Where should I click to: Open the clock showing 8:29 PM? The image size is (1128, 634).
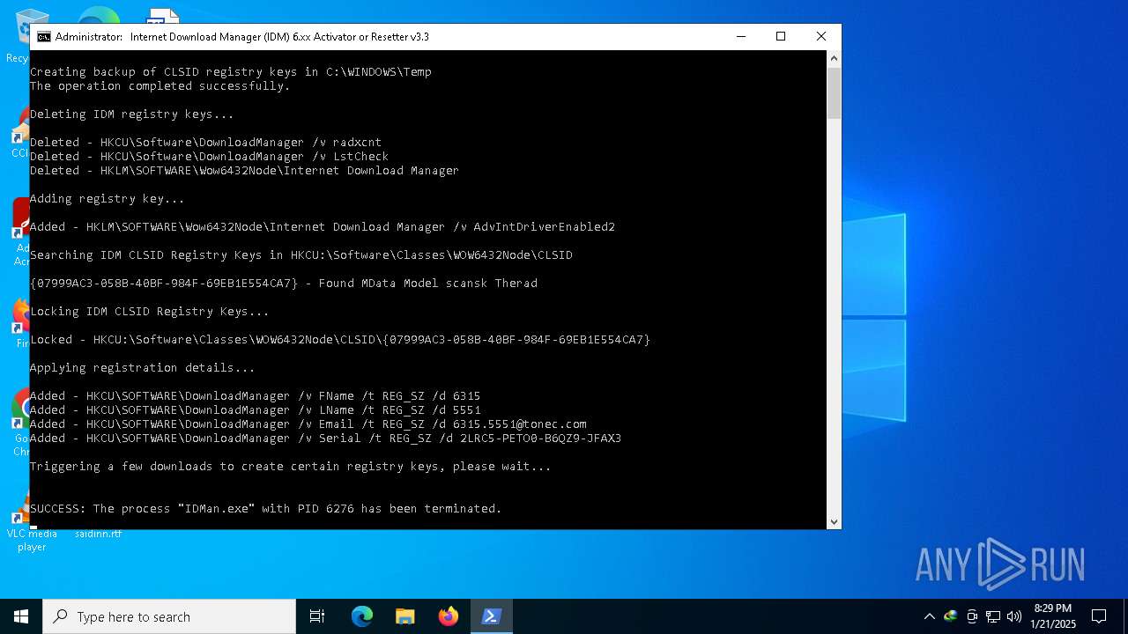[x=1053, y=616]
